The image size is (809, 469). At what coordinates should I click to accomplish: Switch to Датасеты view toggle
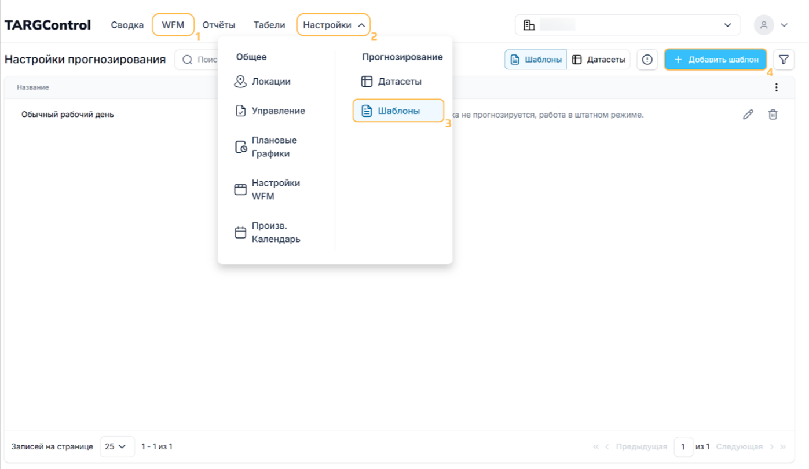point(598,60)
